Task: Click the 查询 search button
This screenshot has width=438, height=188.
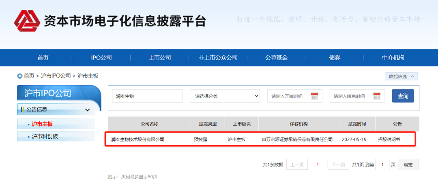Action: point(403,96)
